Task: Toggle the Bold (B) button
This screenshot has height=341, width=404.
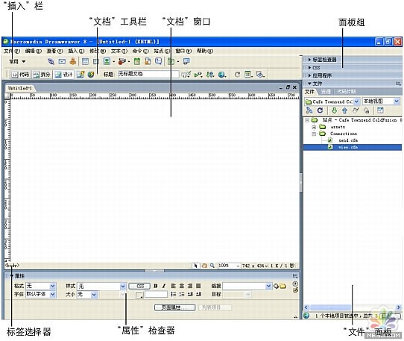Action: coord(155,286)
